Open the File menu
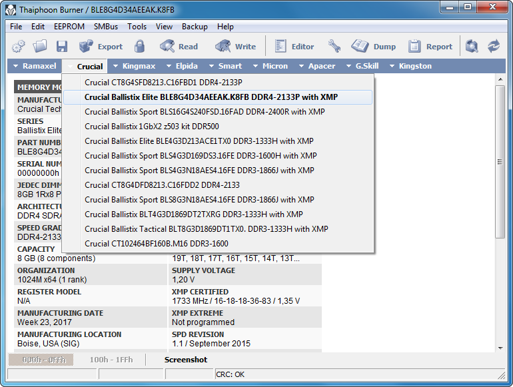 coord(16,27)
